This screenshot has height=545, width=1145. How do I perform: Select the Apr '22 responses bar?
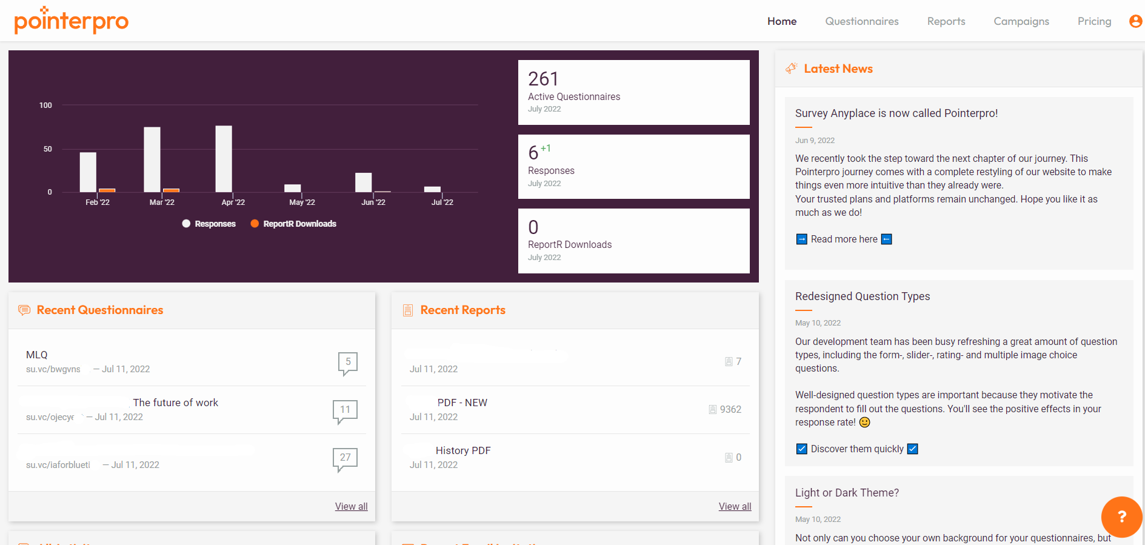224,159
